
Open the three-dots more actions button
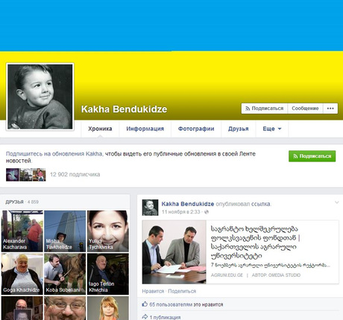[330, 109]
